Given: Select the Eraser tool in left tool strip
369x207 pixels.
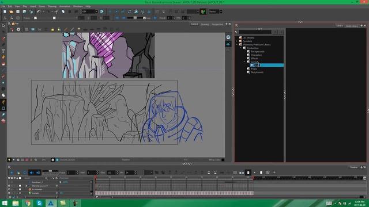Looking at the screenshot, I should [3, 64].
